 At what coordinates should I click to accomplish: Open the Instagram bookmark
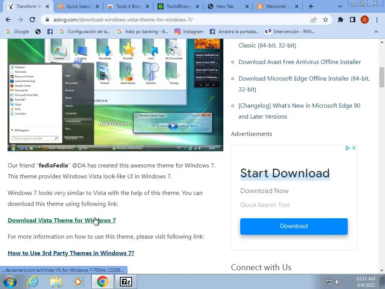click(189, 32)
